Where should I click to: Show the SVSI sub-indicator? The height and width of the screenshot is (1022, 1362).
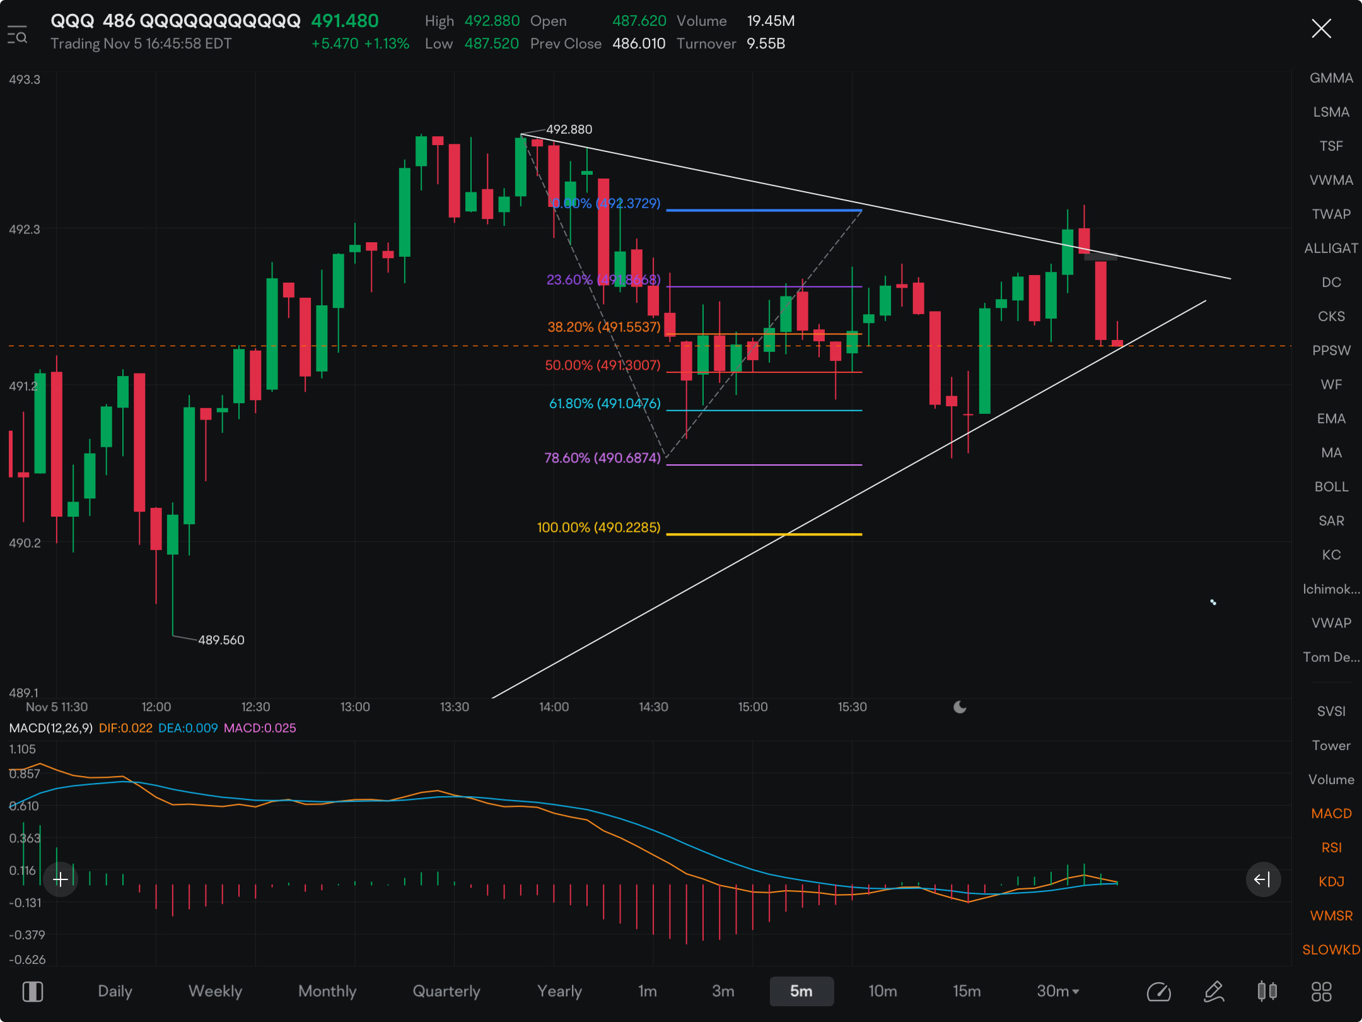(1331, 711)
